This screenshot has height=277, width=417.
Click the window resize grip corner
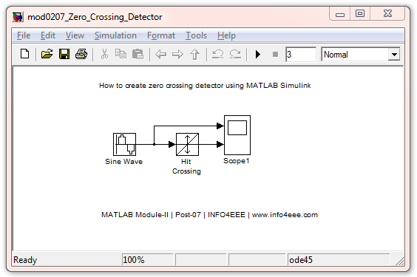[400, 261]
